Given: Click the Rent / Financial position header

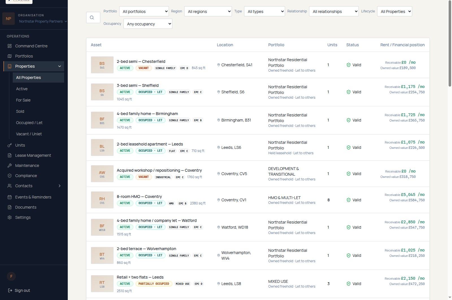Looking at the screenshot, I should (402, 45).
